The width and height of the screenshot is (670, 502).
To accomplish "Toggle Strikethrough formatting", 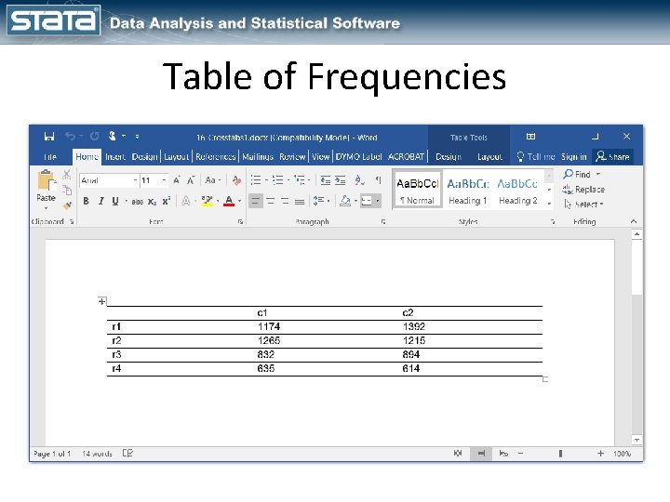I will [x=137, y=202].
